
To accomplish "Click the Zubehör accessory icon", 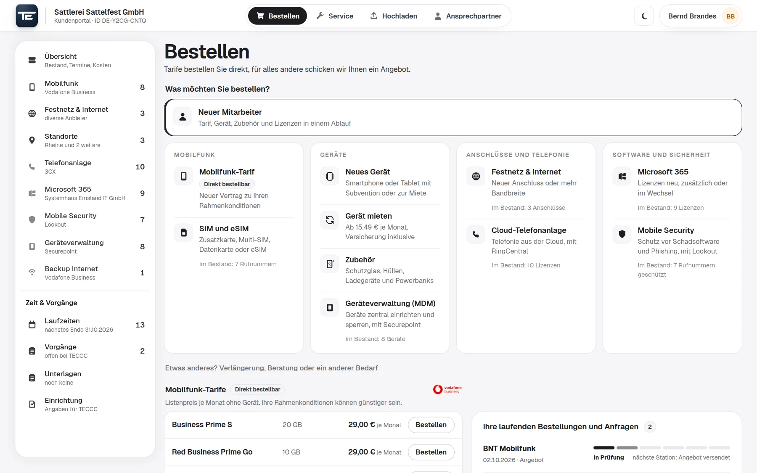I will (x=330, y=264).
